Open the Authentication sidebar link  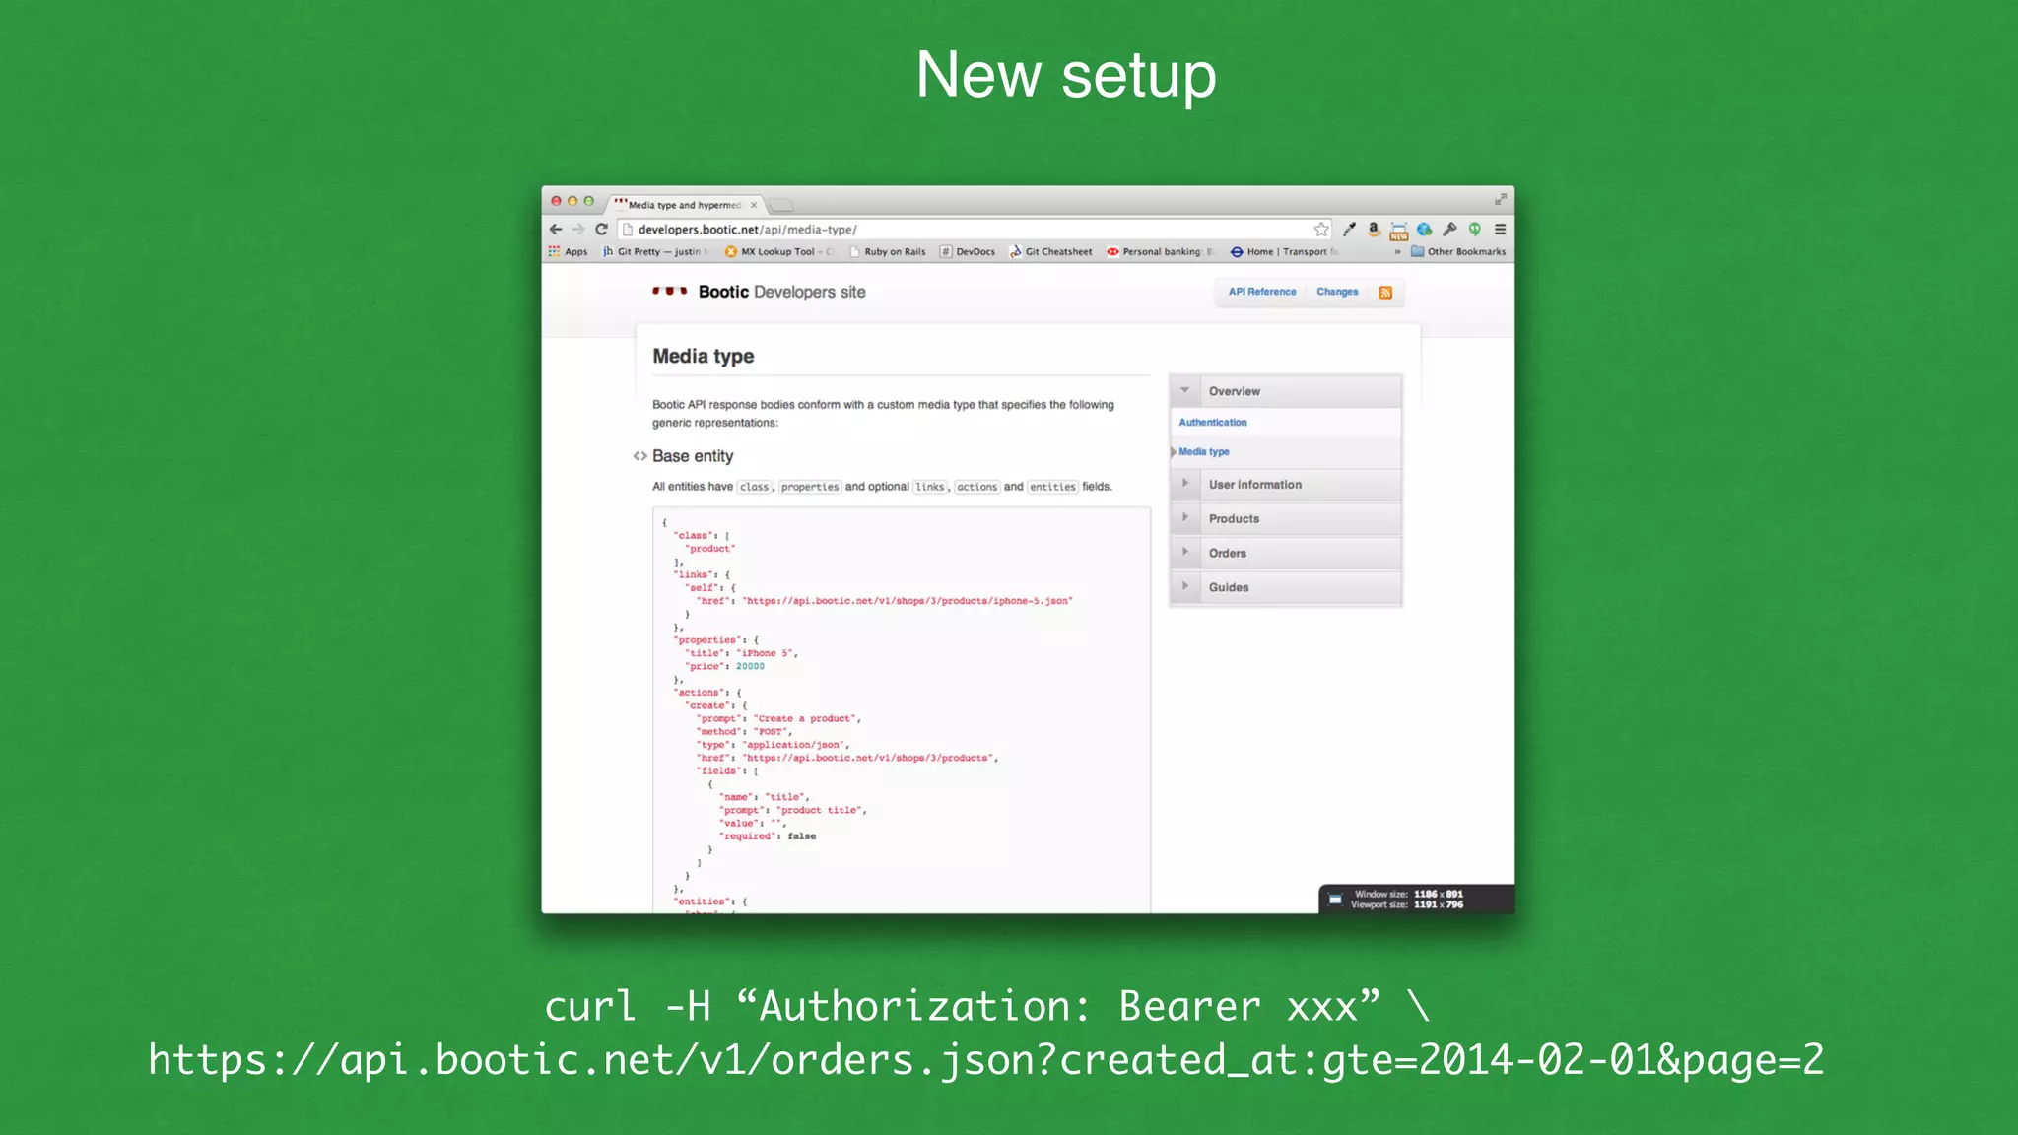[x=1213, y=422]
